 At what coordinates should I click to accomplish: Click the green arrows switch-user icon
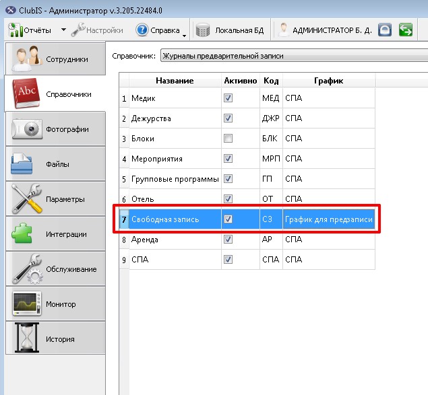[x=405, y=30]
